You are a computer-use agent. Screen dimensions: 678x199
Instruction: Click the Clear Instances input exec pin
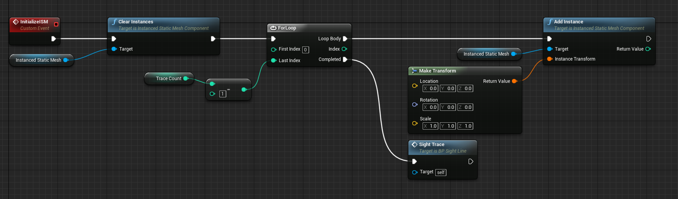114,39
